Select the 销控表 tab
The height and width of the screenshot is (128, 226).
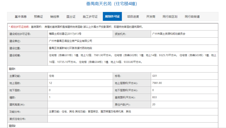point(55,17)
